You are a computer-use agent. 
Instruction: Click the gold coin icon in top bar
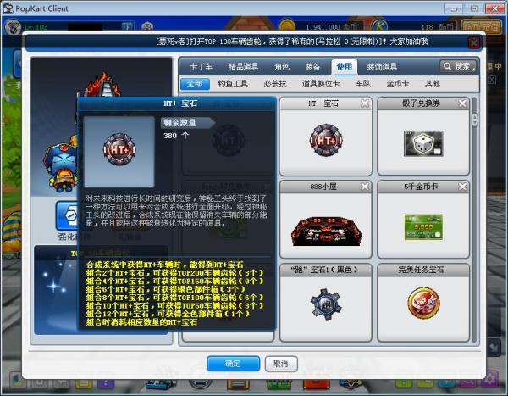287,26
